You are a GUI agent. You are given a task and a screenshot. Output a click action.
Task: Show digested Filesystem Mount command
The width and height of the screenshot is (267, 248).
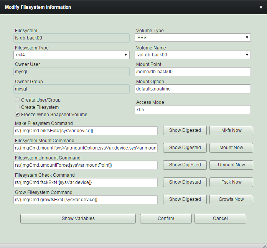click(x=185, y=148)
